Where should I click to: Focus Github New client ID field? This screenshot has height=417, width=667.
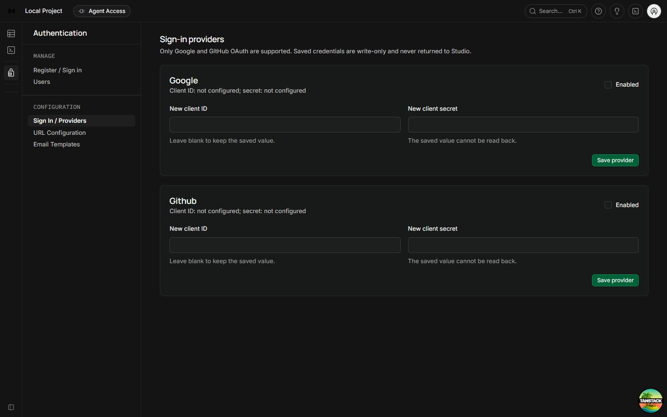[285, 245]
